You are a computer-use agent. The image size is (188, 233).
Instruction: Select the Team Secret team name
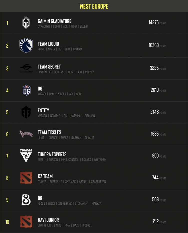point(49,67)
